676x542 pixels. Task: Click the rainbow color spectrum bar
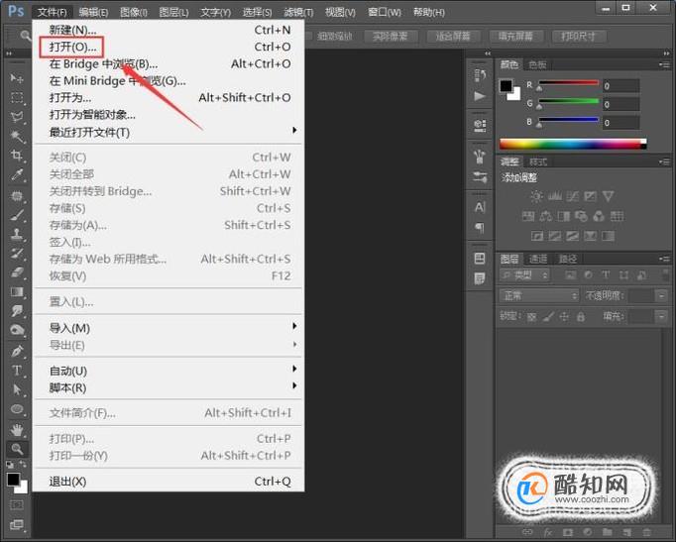[x=573, y=144]
